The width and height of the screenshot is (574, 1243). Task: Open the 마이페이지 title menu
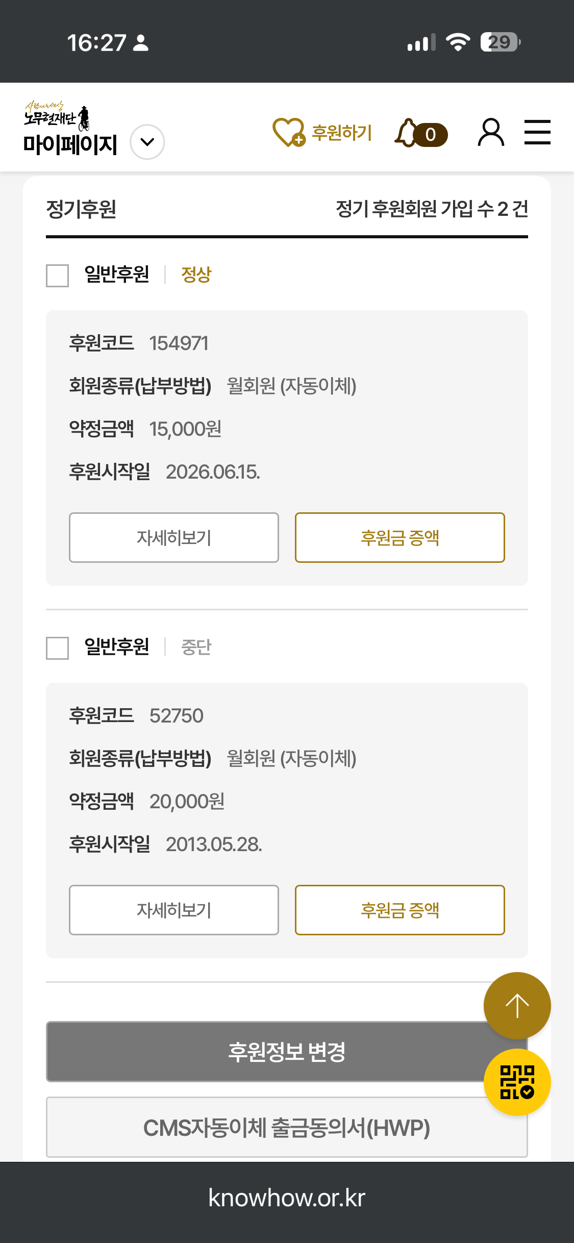point(70,144)
